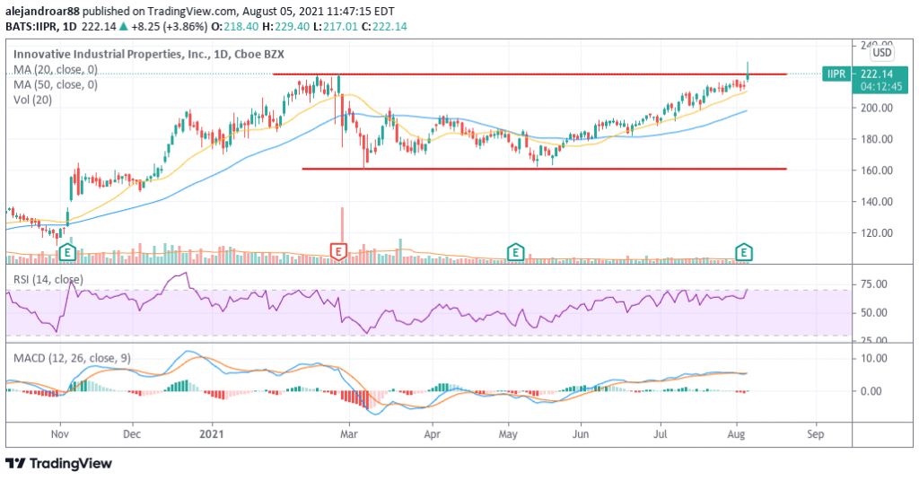Click the red earnings E marker near March
This screenshot has height=480, width=919.
(338, 251)
